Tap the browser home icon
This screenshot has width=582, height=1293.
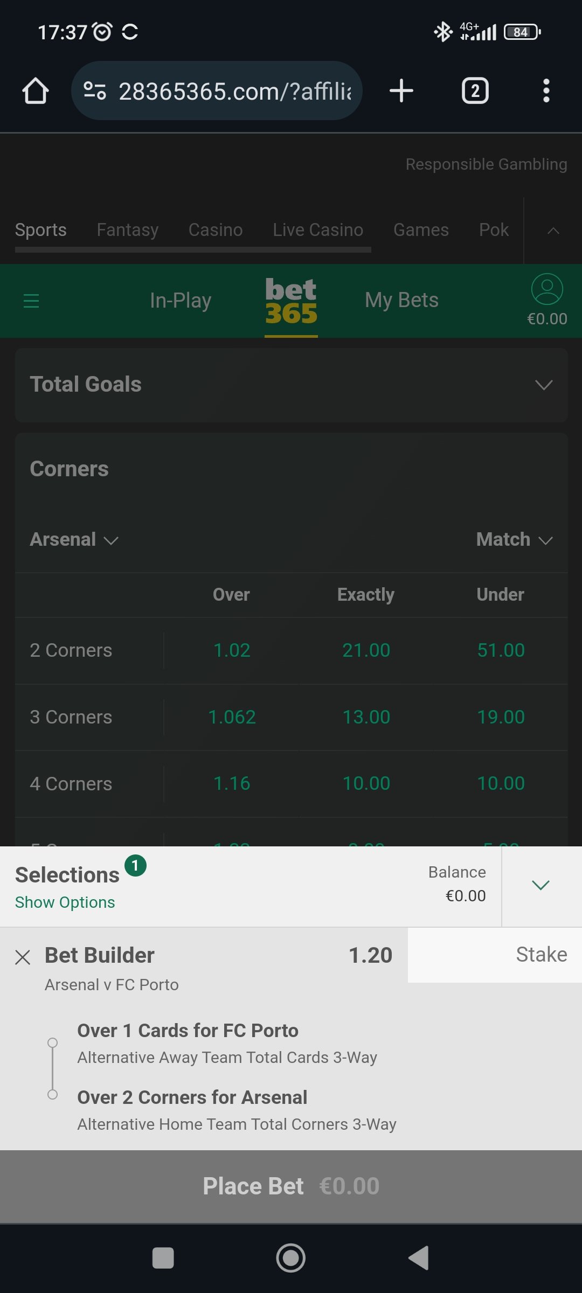coord(36,91)
